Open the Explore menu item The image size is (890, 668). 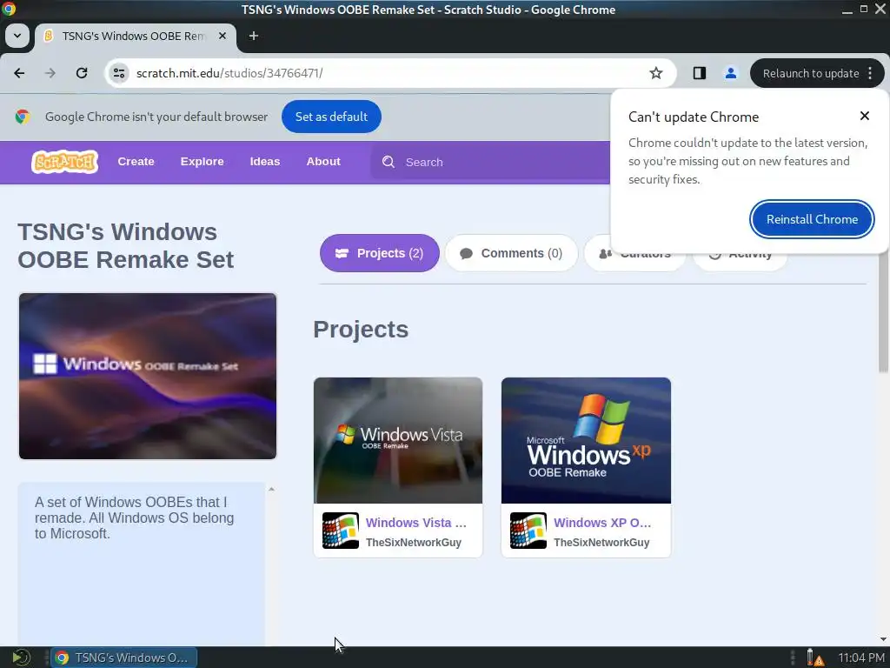(202, 162)
